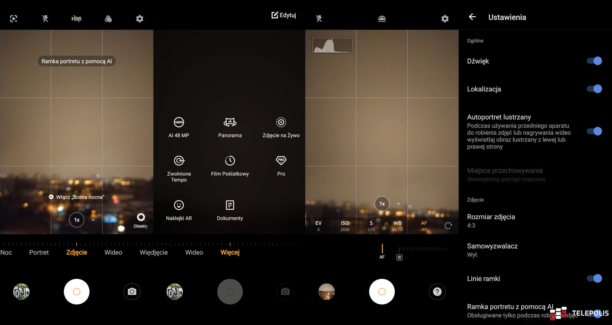Open Naklejki AR stickers mode
The height and width of the screenshot is (325, 612).
(179, 205)
